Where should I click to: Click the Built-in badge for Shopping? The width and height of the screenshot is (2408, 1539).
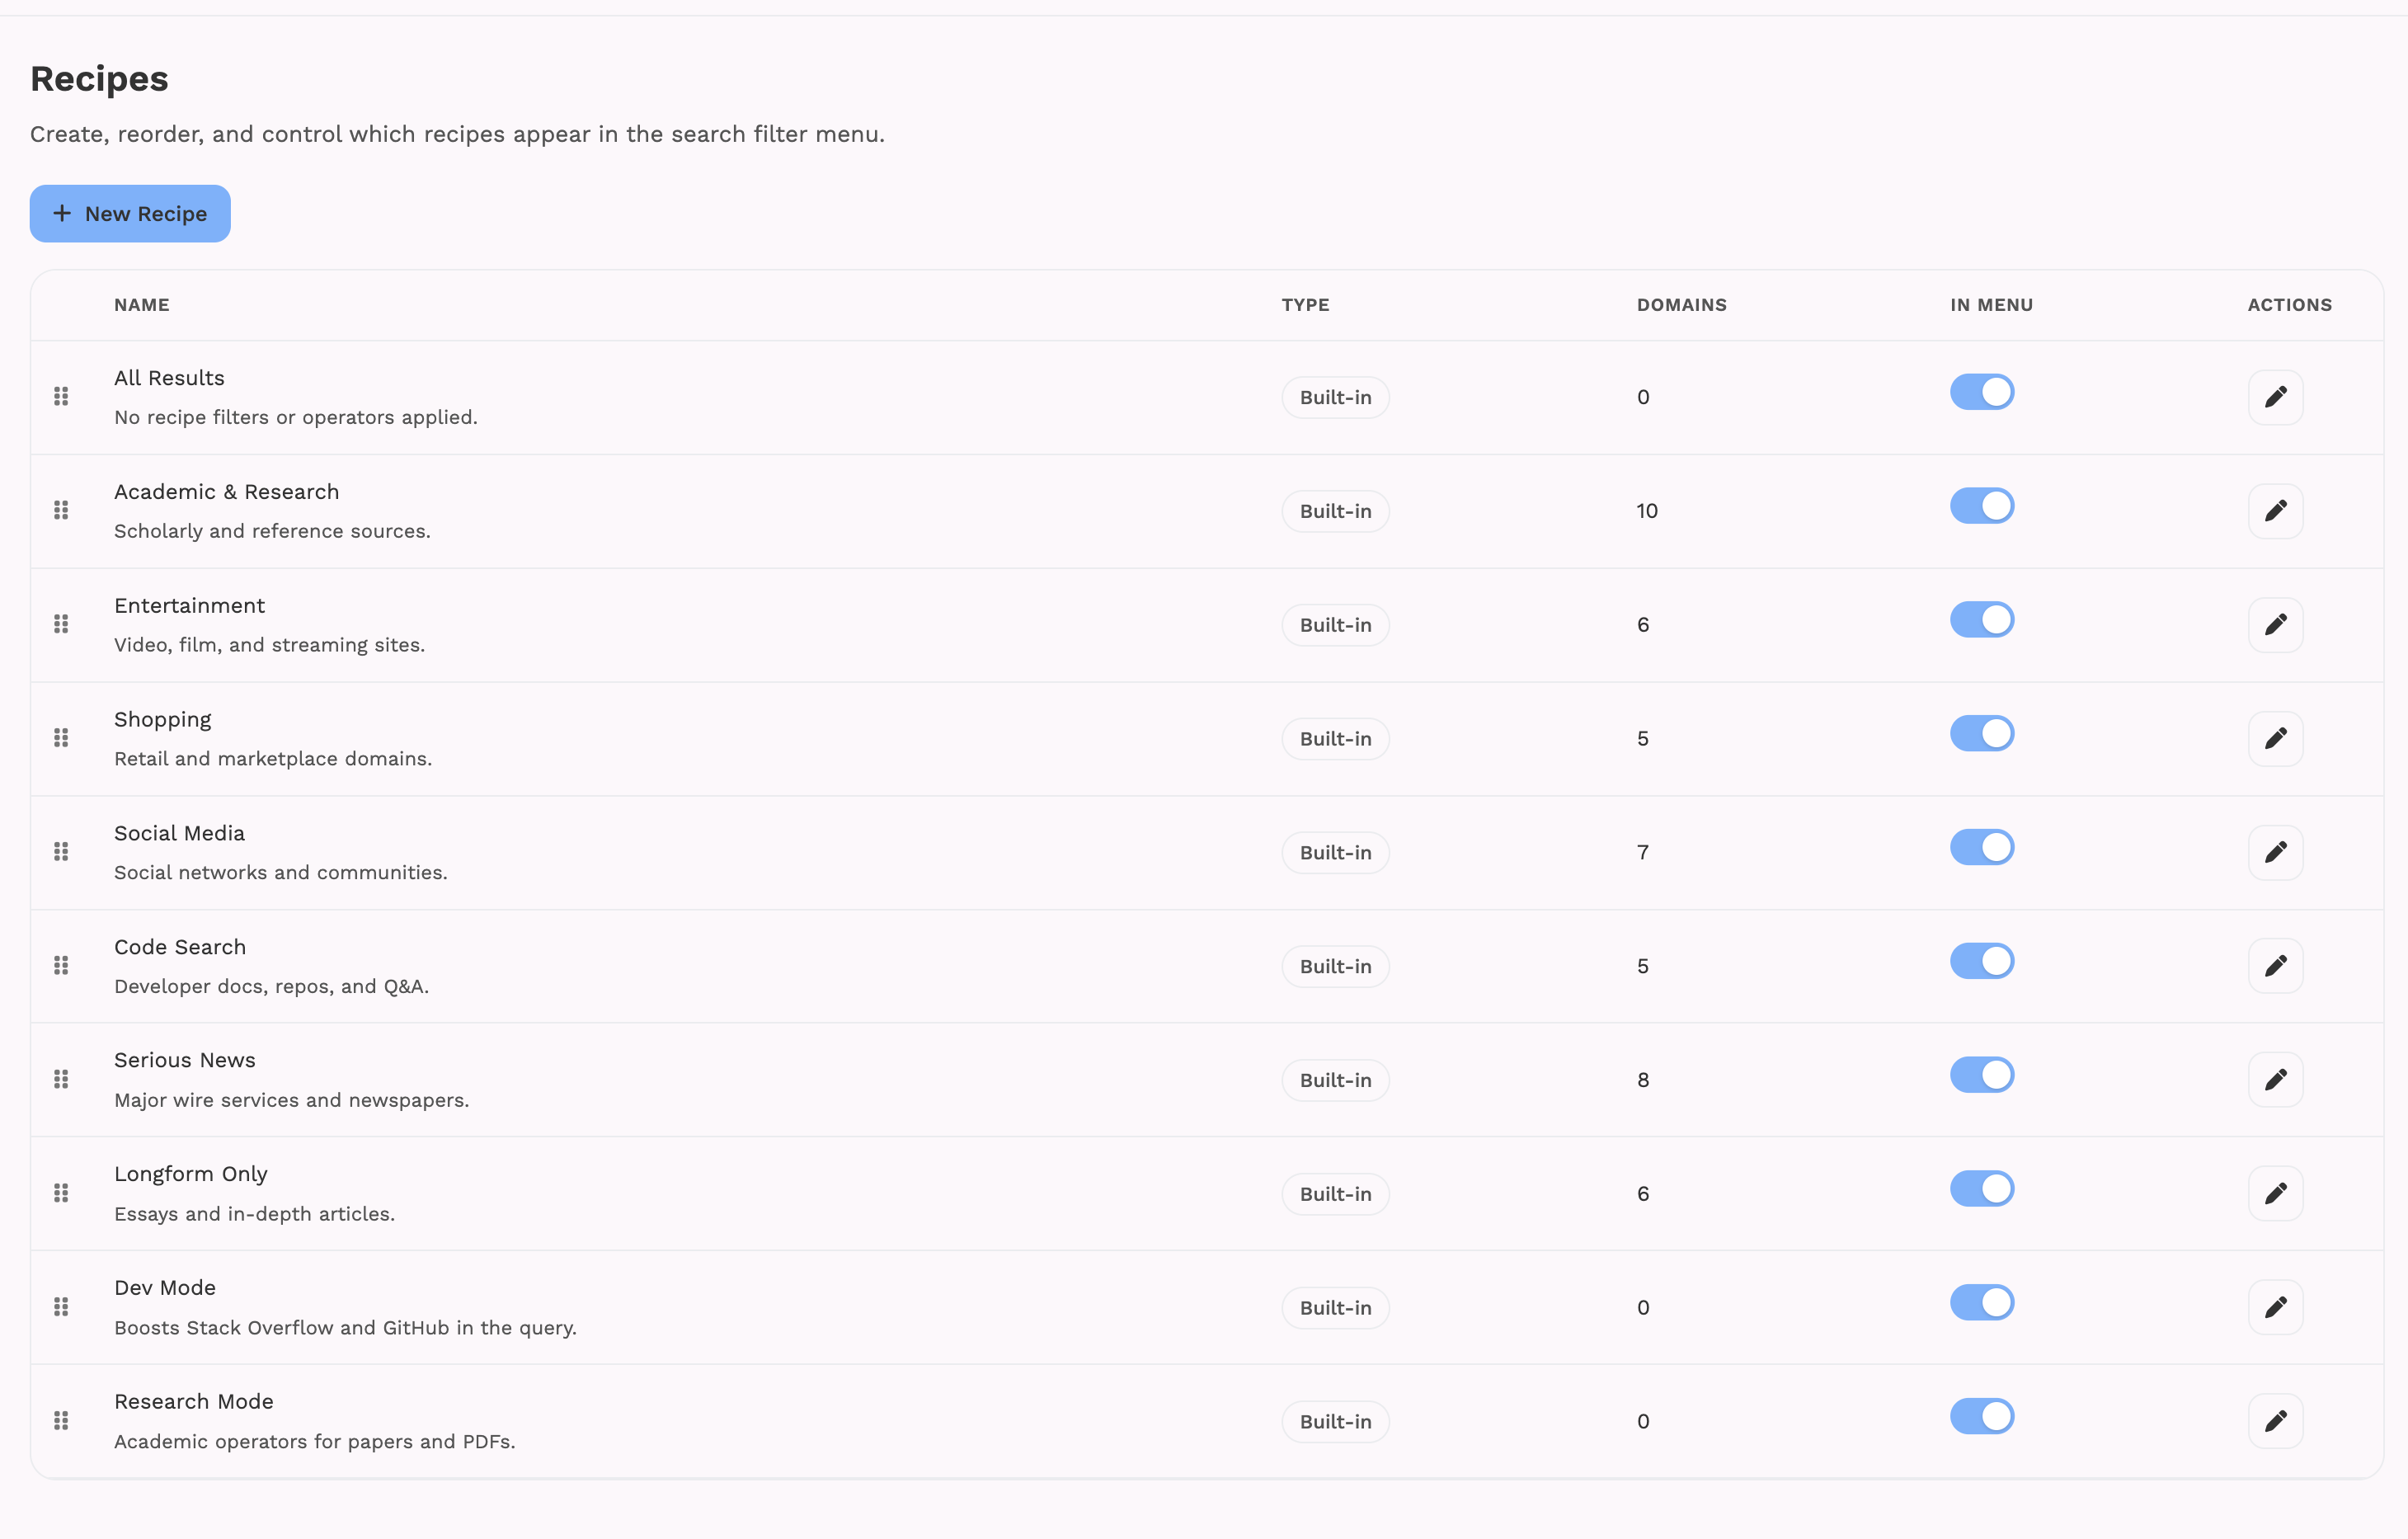point(1335,739)
